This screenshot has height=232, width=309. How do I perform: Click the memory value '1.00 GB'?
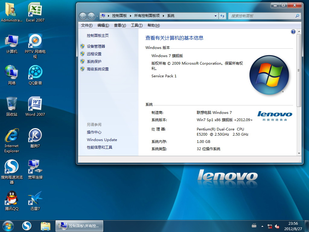(203, 142)
